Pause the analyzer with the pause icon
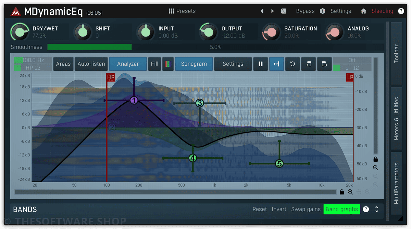The width and height of the screenshot is (411, 229). tap(261, 64)
